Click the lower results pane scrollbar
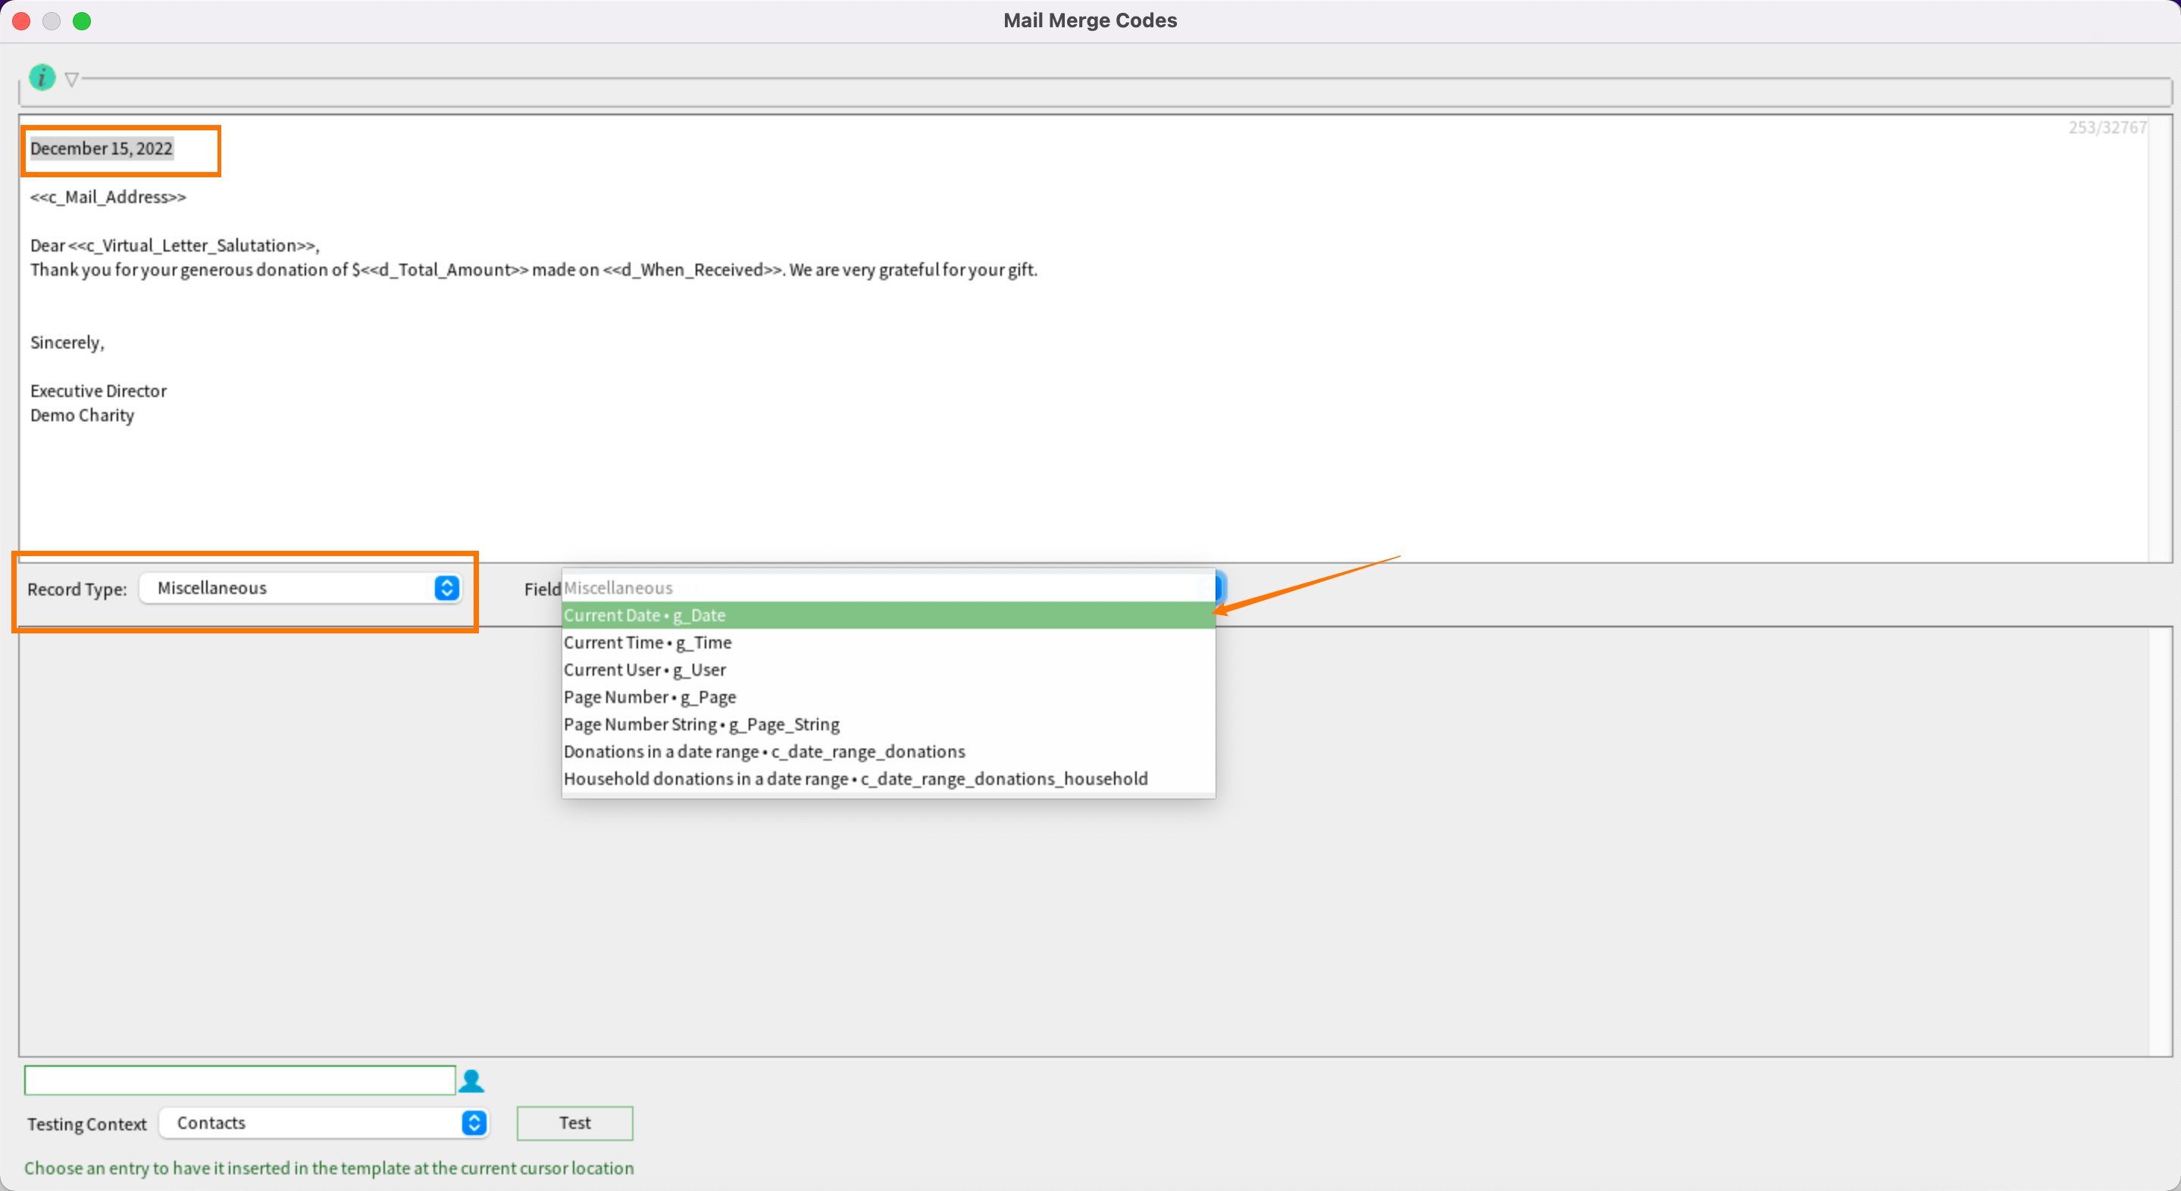The image size is (2181, 1191). click(2159, 842)
